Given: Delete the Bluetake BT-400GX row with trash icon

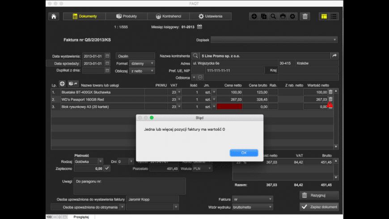Looking at the screenshot, I should pos(330,92).
